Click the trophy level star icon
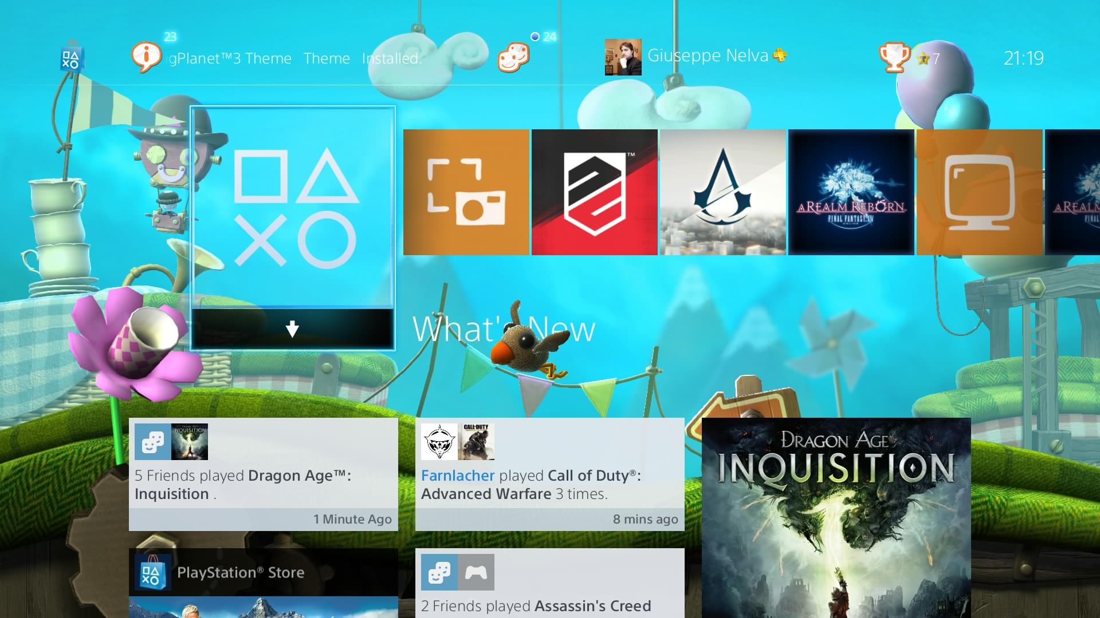The width and height of the screenshot is (1100, 618). (x=922, y=58)
